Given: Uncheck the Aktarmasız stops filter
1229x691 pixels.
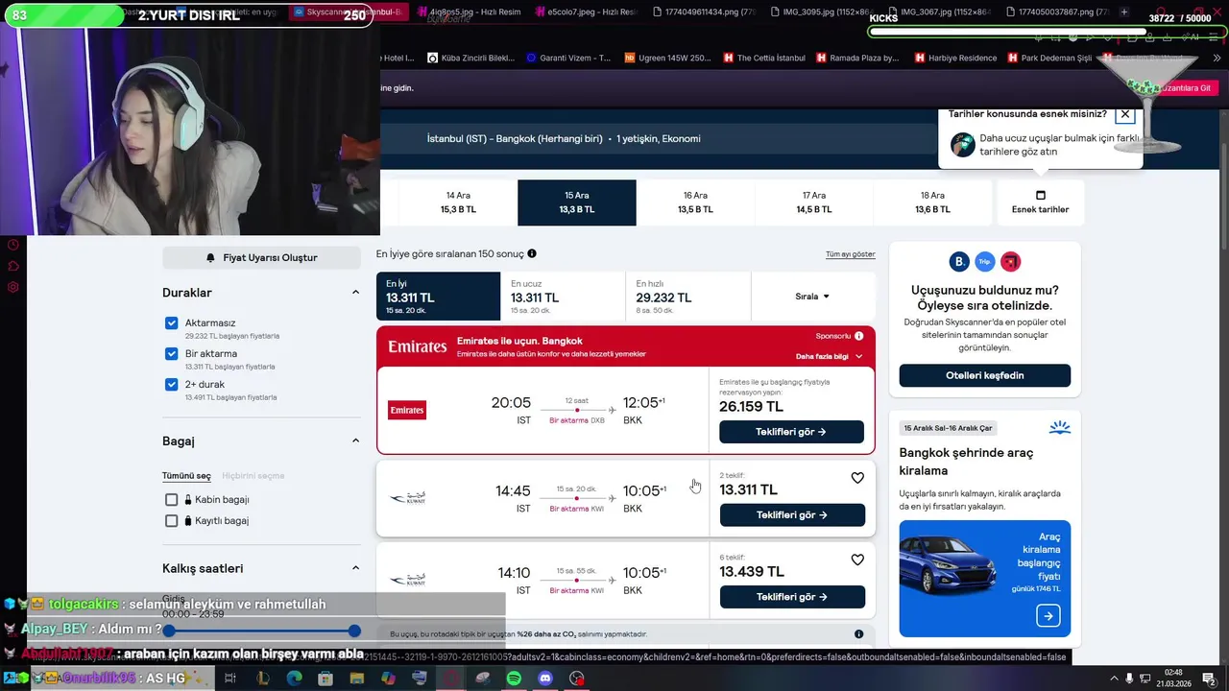Looking at the screenshot, I should [171, 323].
